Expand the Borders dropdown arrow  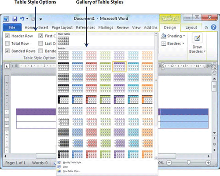[x=183, y=44]
